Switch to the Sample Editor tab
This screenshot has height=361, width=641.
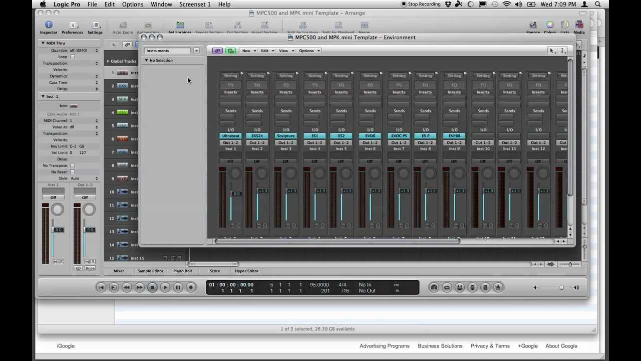click(150, 271)
